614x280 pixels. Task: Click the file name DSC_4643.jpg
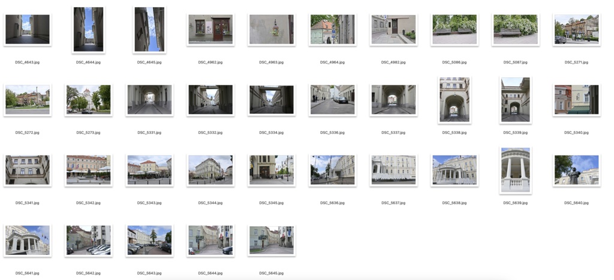tap(28, 62)
